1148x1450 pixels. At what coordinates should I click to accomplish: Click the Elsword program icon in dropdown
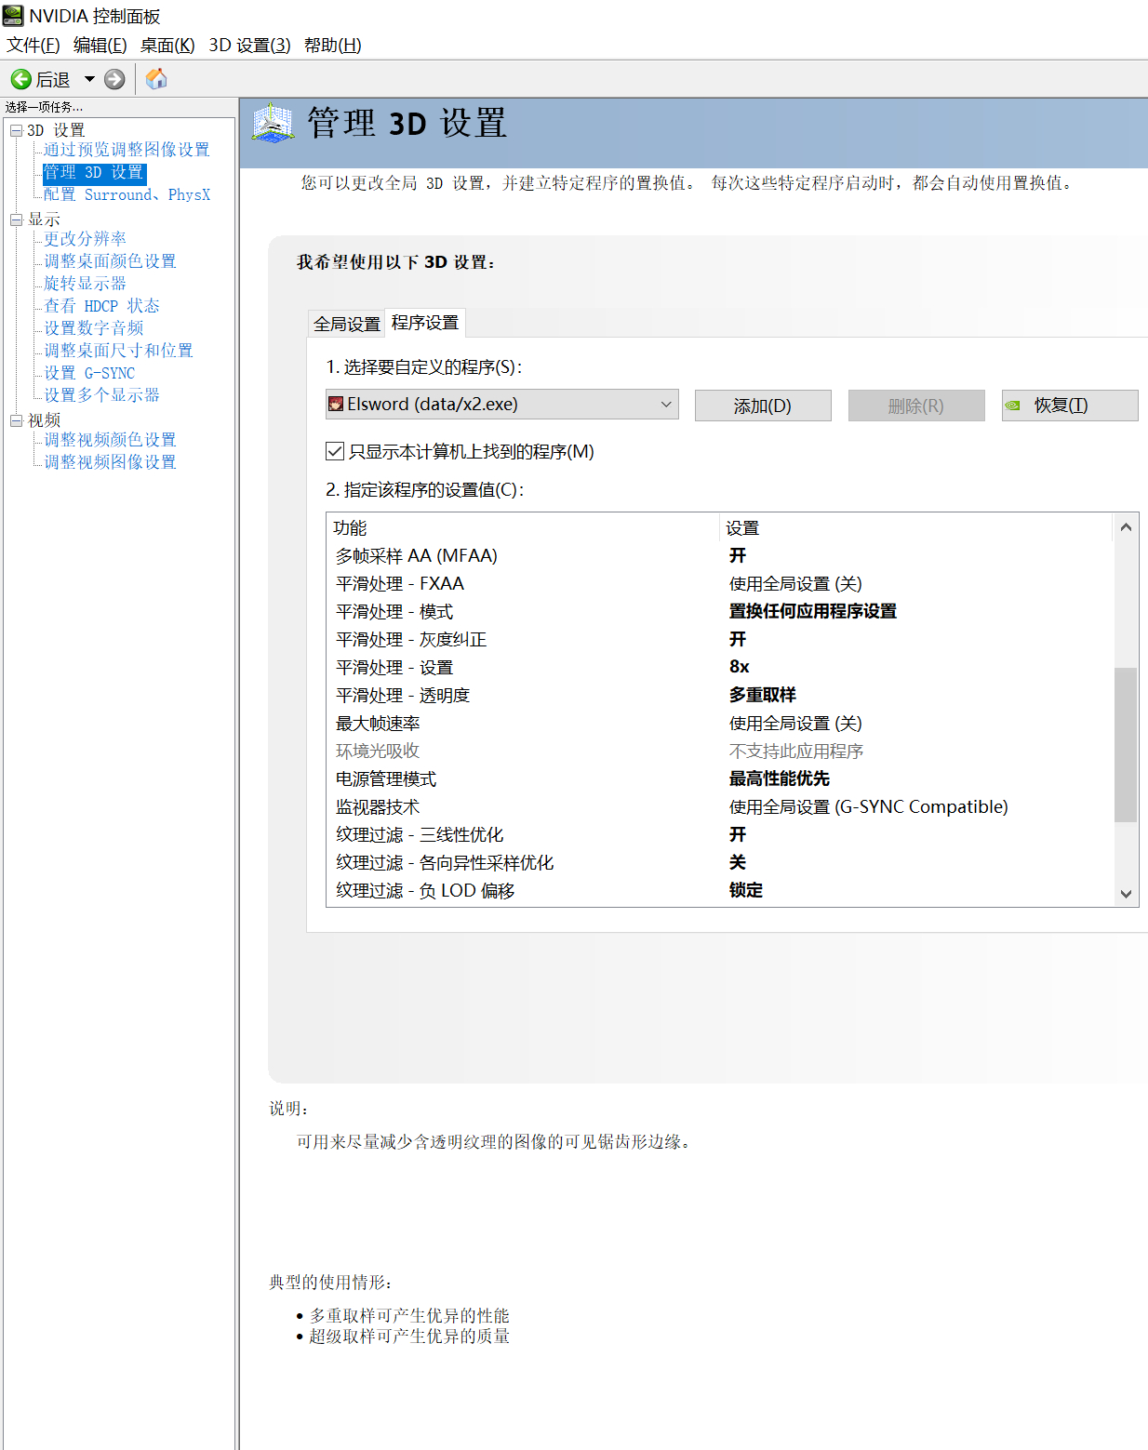tap(336, 404)
